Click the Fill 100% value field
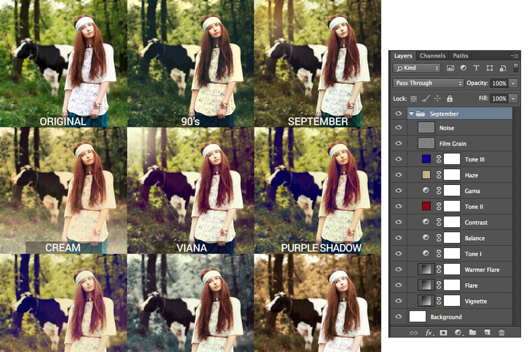Screen dimensions: 529x352 (x=499, y=99)
